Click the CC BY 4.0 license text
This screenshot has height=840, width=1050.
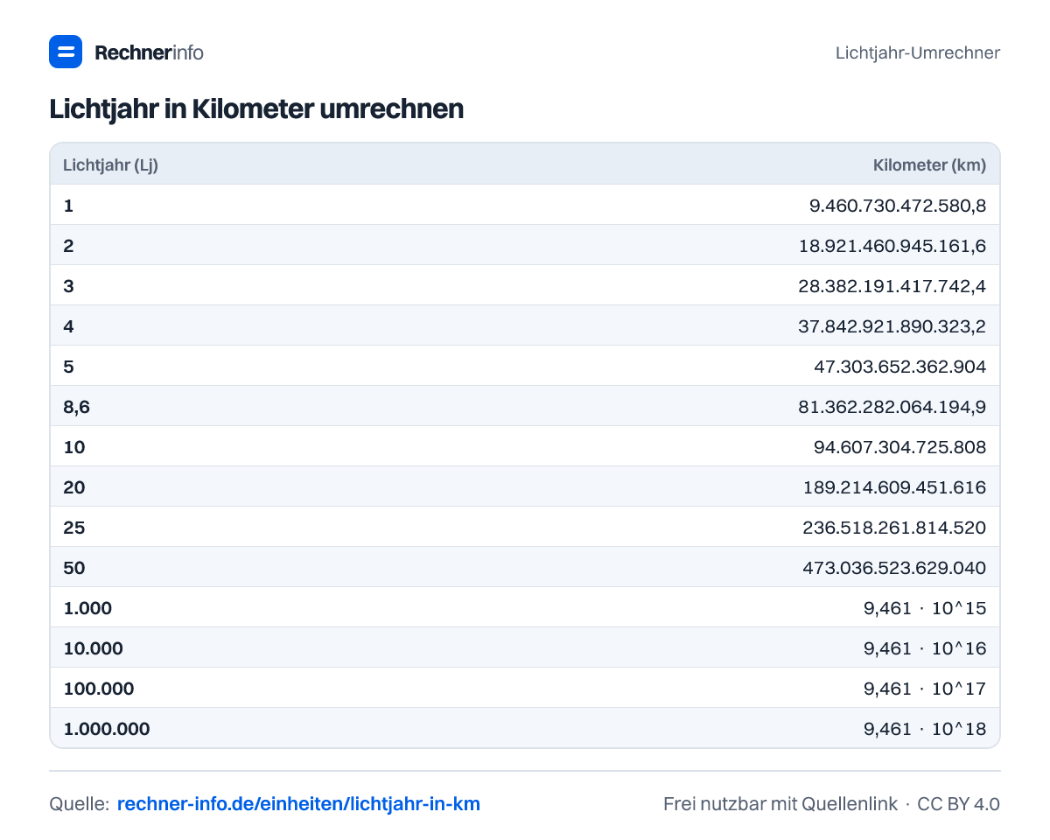click(958, 803)
